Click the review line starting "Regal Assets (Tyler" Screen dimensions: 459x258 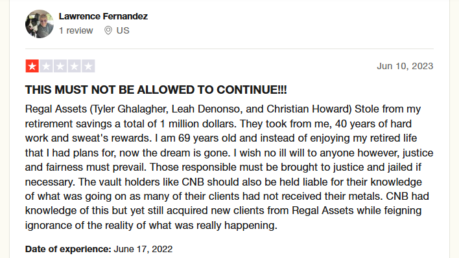[223, 109]
